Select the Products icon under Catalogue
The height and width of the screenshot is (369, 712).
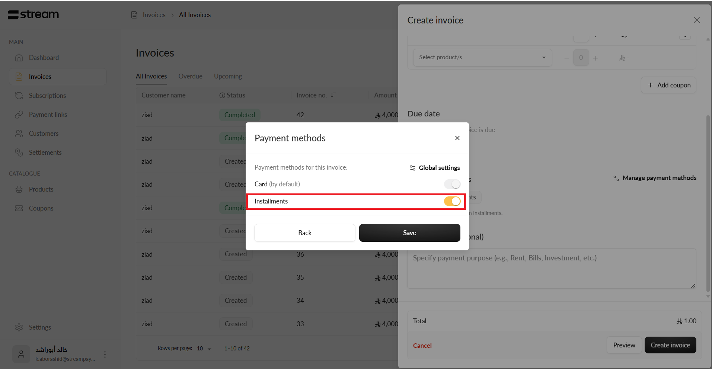[19, 189]
